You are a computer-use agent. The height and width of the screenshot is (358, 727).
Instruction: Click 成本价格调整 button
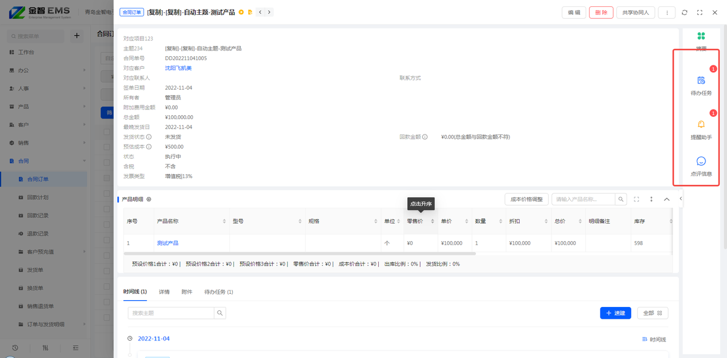click(x=527, y=199)
